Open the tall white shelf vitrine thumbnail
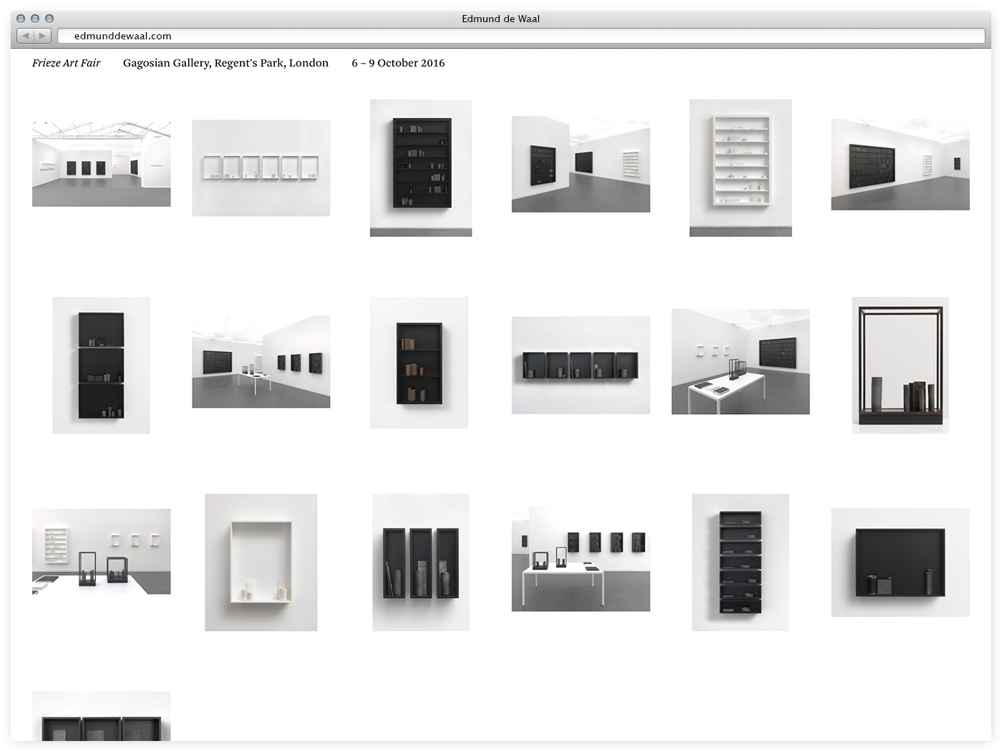Screen dimensions: 1002x751 pyautogui.click(x=740, y=167)
